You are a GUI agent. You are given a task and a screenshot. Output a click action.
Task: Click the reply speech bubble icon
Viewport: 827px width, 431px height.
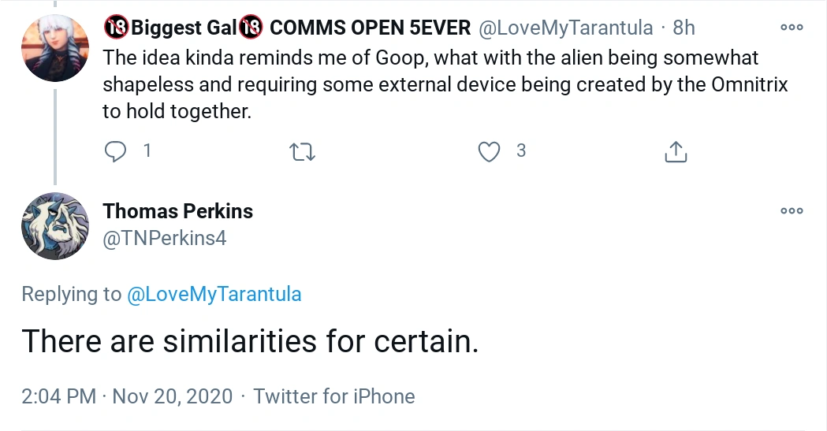(x=115, y=150)
